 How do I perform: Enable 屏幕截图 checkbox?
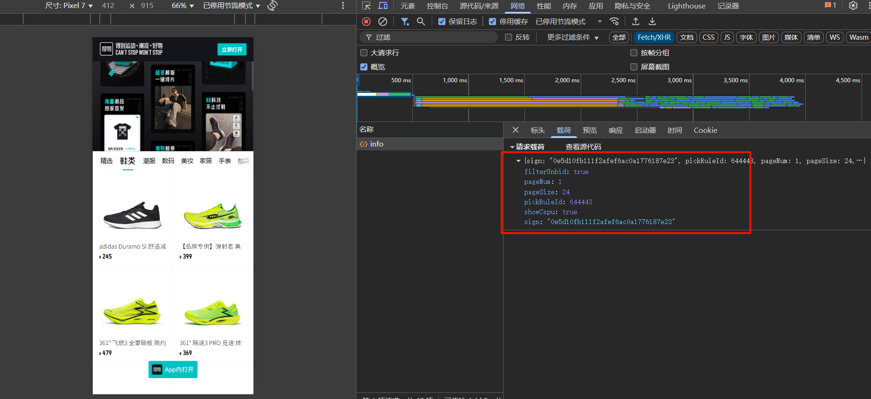click(634, 67)
